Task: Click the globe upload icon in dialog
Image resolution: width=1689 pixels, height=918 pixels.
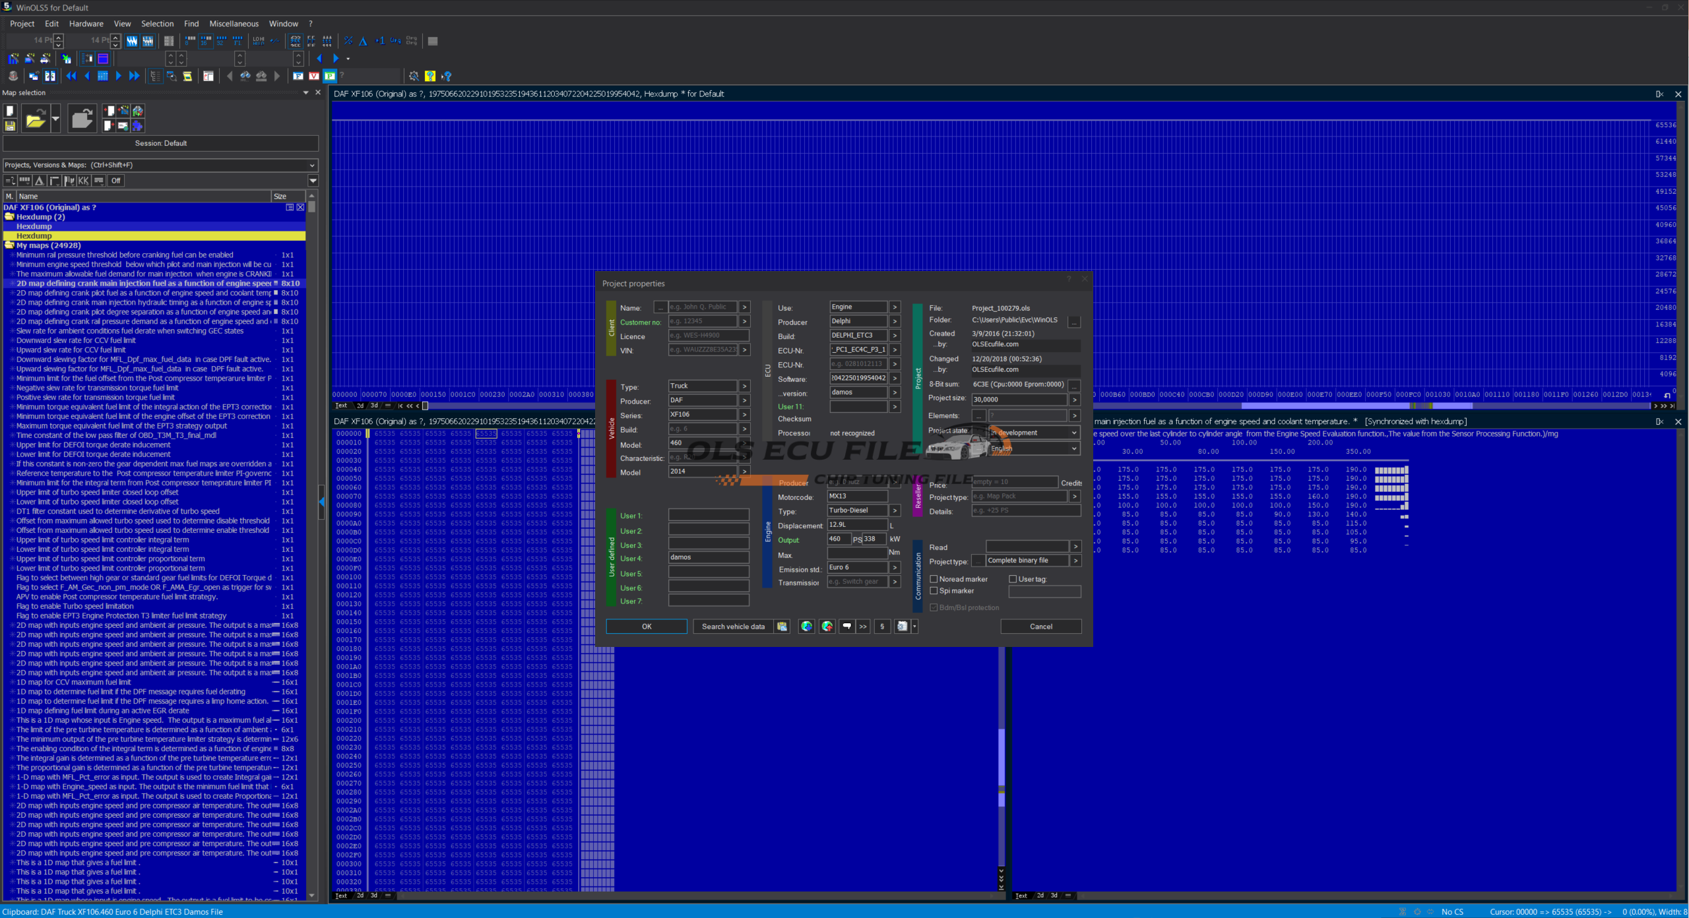Action: 827,627
